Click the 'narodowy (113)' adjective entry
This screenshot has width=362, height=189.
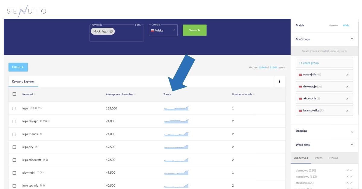[306, 177]
